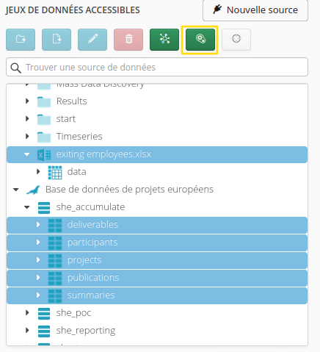Click the add new file icon
This screenshot has width=320, height=352.
57,40
